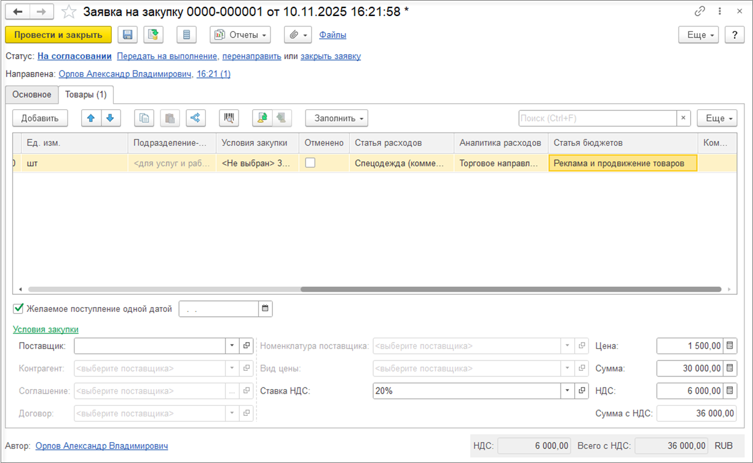This screenshot has width=753, height=463.
Task: Click the copy rows icon
Action: click(144, 118)
